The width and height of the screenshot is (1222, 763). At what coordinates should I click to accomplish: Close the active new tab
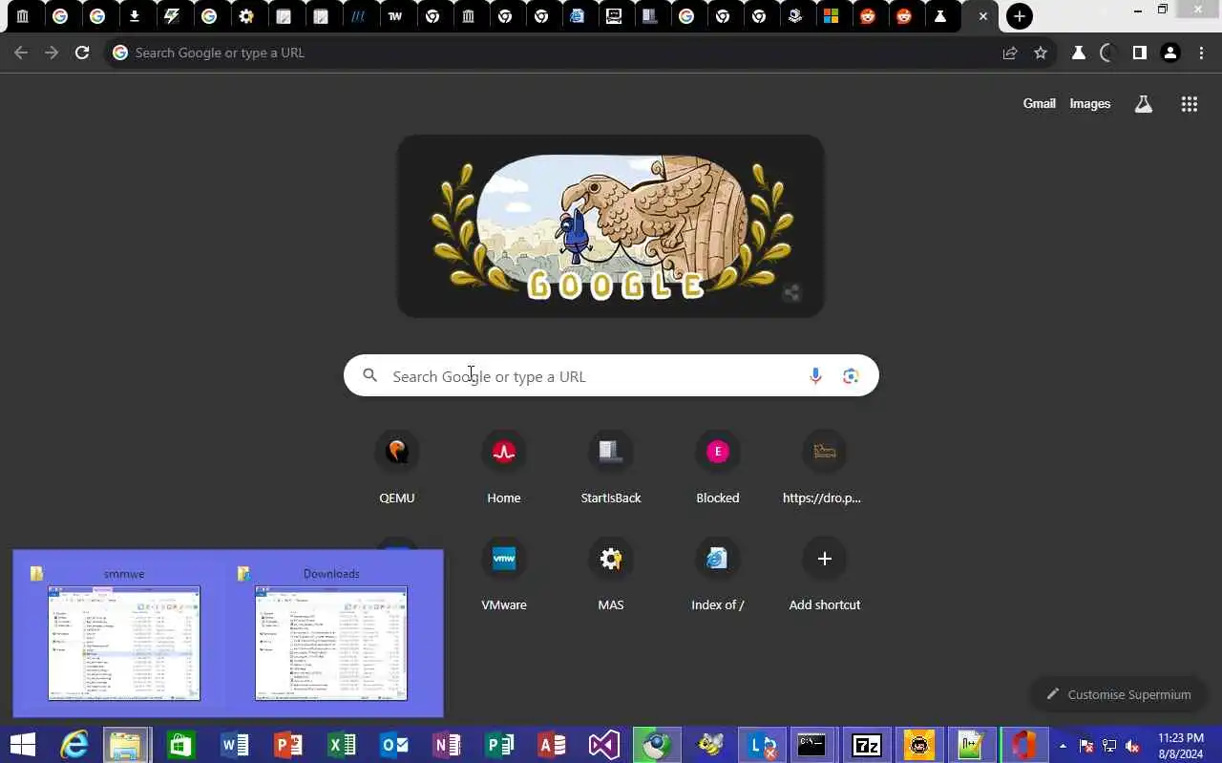point(983,16)
